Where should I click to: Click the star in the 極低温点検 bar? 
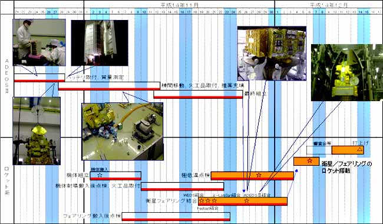click(259, 175)
